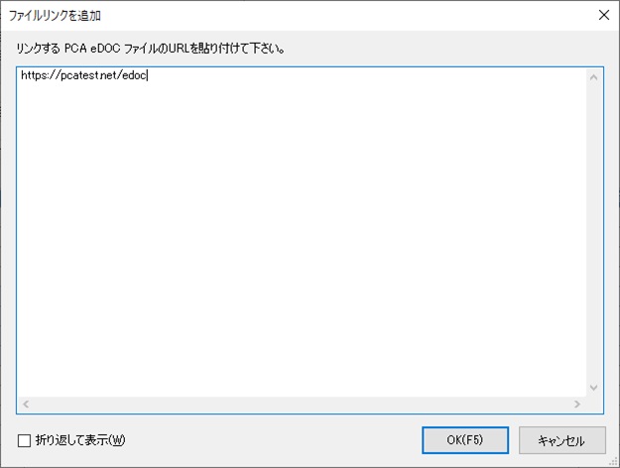Enable the 折り返して表示 checkbox
Image resolution: width=620 pixels, height=468 pixels.
(24, 440)
